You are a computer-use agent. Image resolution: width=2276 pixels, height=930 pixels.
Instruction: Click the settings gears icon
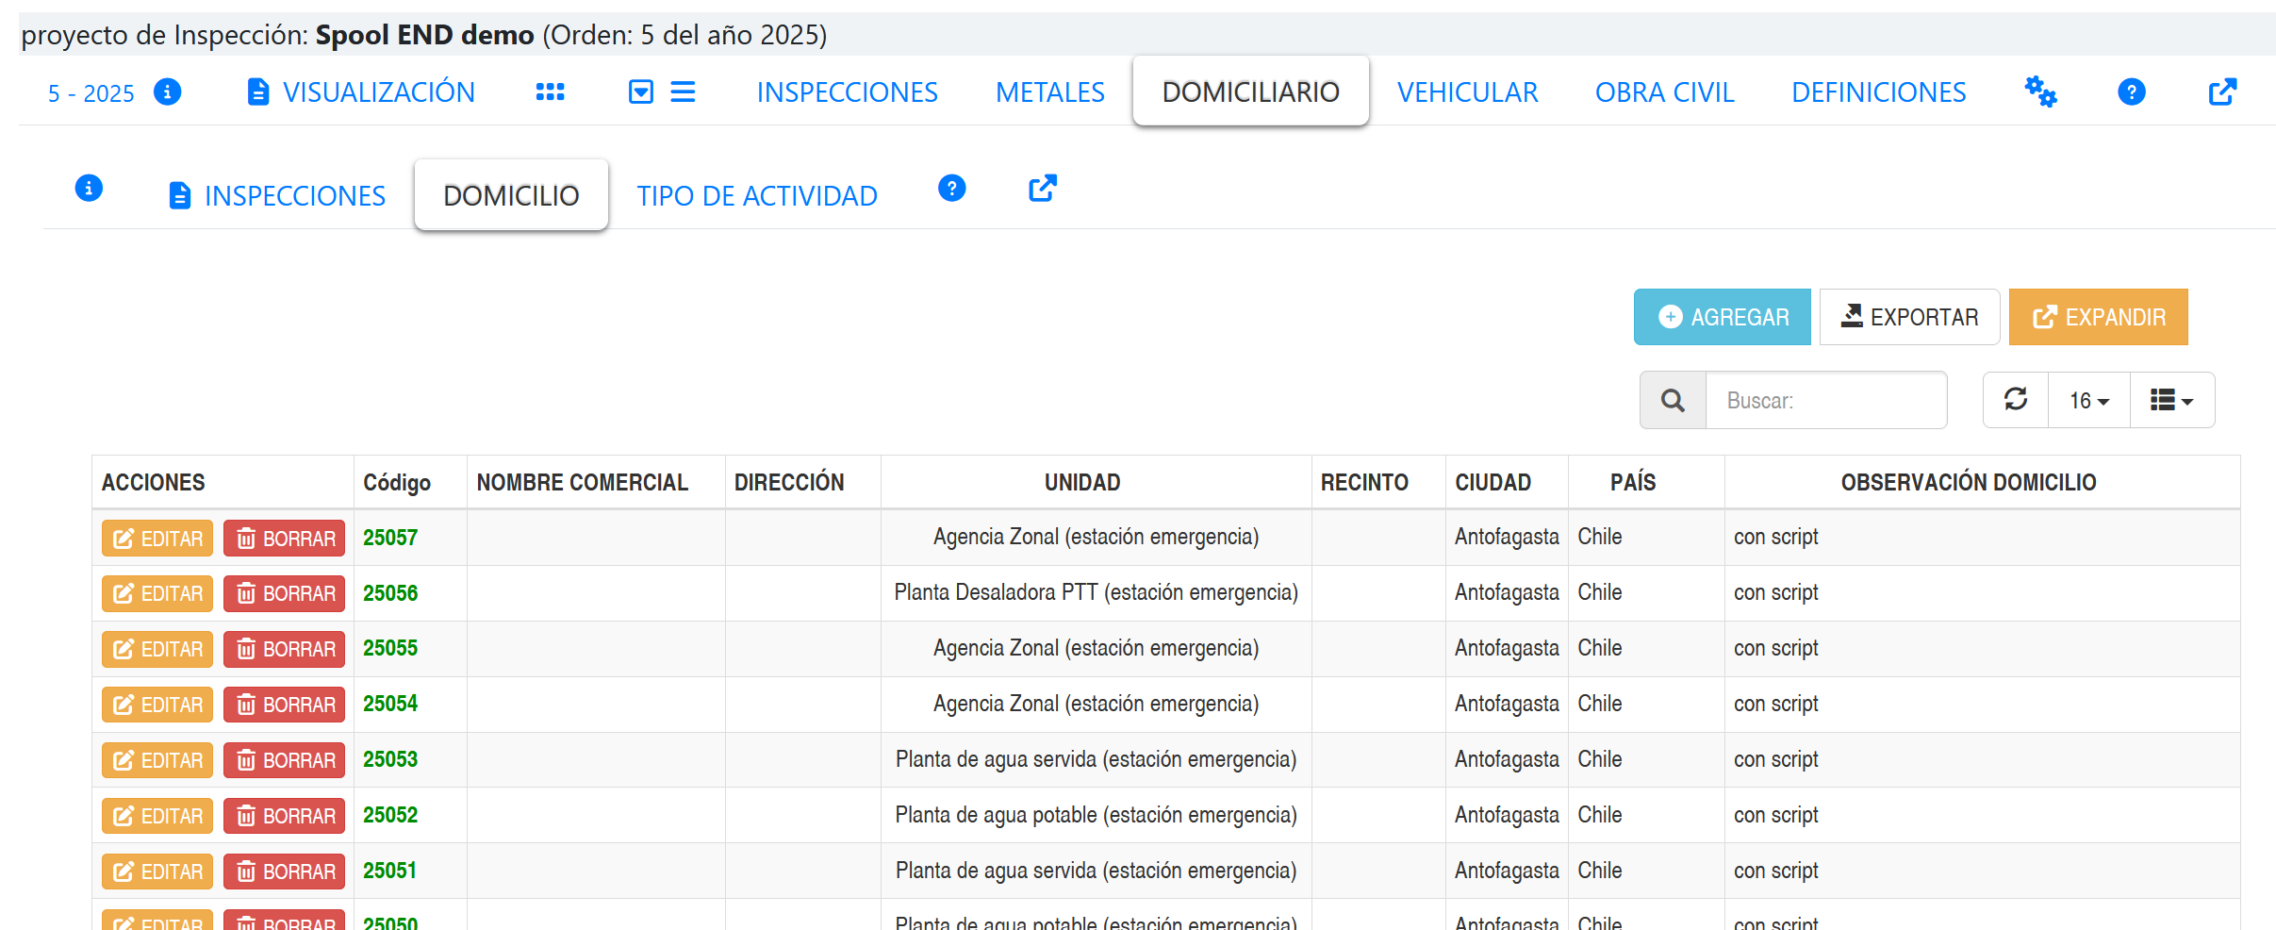2040,92
